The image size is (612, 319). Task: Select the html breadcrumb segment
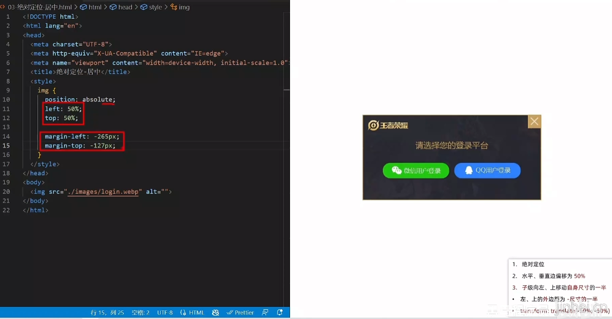point(95,7)
